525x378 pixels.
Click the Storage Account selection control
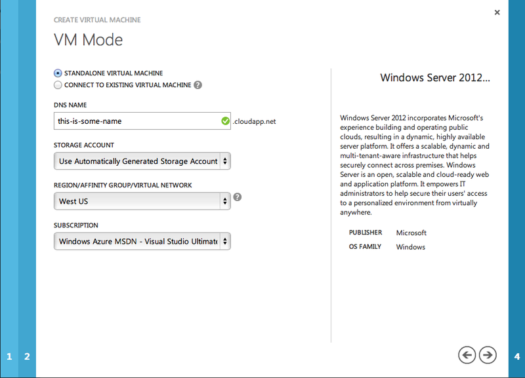point(142,161)
